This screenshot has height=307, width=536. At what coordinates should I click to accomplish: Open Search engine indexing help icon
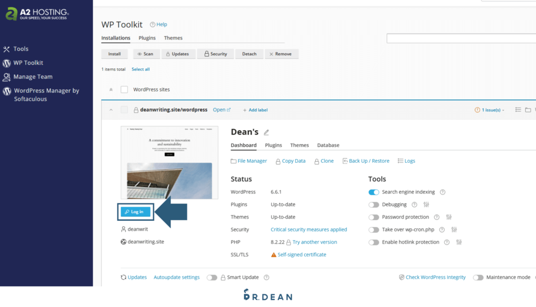(442, 192)
